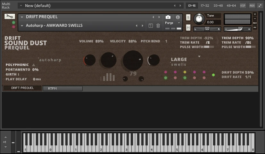Click the instrument volume fader

tap(237, 29)
